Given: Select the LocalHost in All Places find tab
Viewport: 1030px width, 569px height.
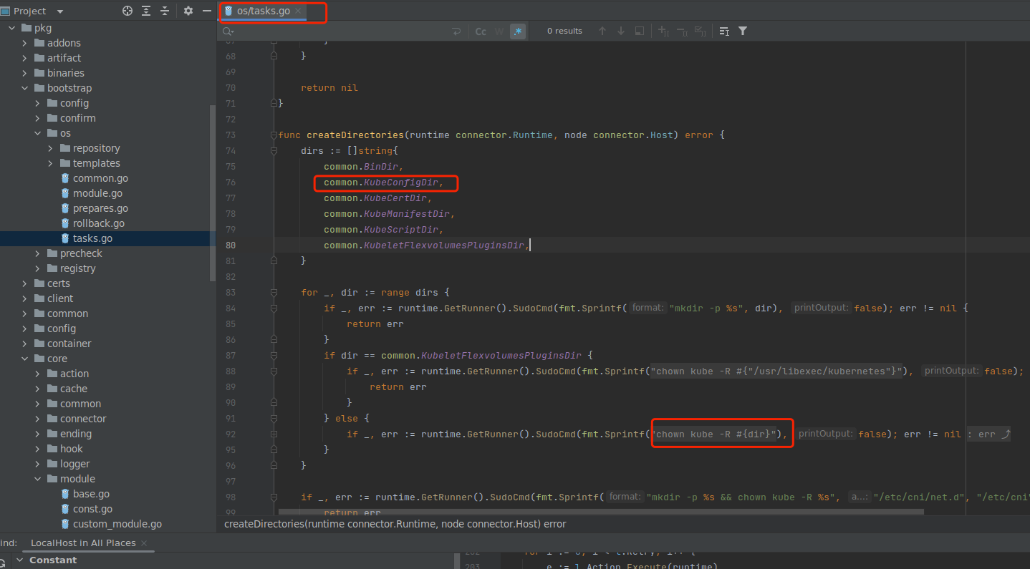Looking at the screenshot, I should pos(81,543).
